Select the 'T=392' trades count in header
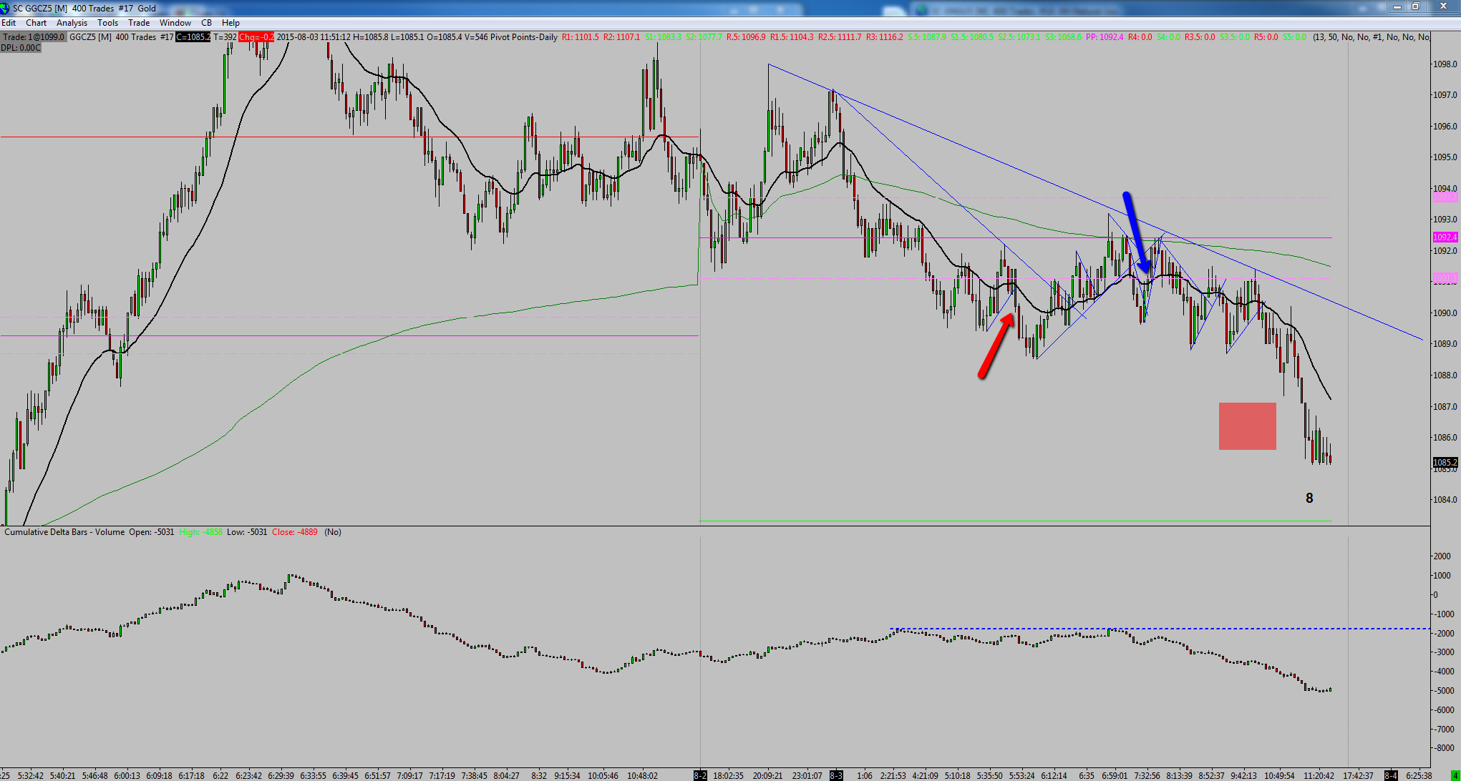The image size is (1461, 781). 225,37
